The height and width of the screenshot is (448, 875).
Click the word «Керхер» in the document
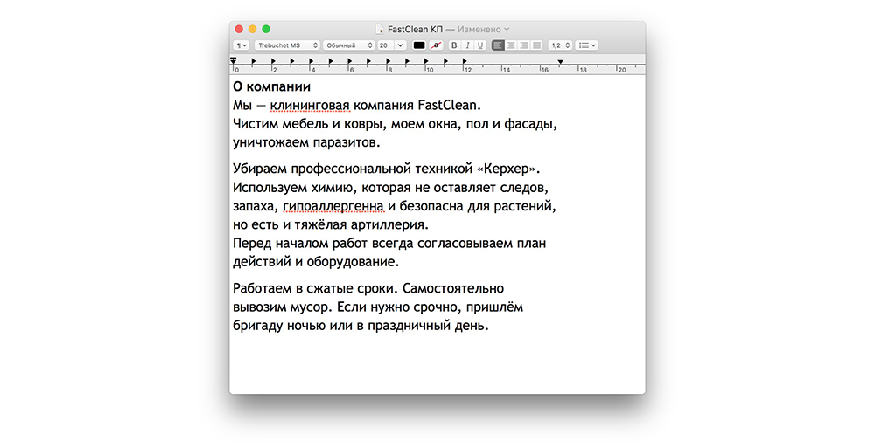pos(506,169)
